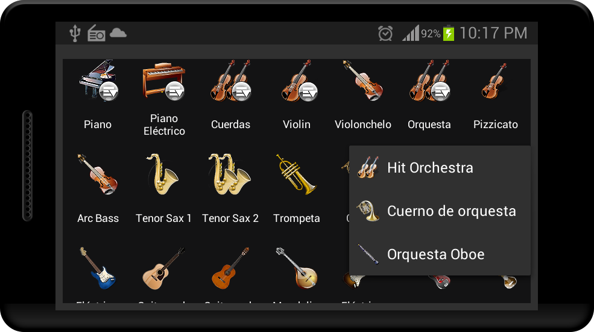Select the Piano grand piano icon
Screen dimensions: 594x332
pos(97,80)
